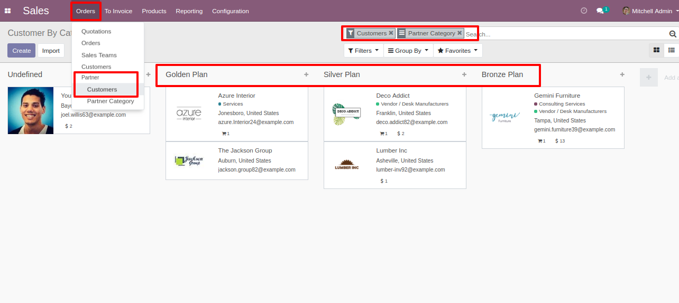This screenshot has height=303, width=679.
Task: Switch to kanban view icon
Action: [656, 50]
